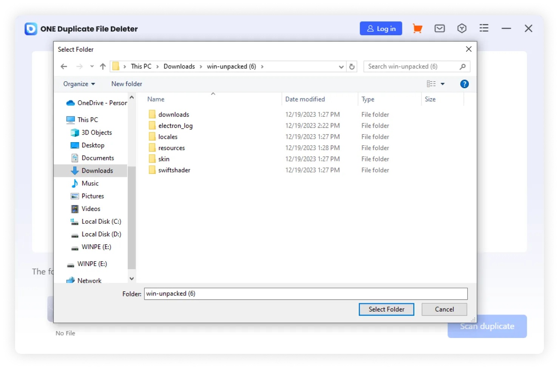Open Network in sidebar
559x369 pixels.
click(x=89, y=281)
